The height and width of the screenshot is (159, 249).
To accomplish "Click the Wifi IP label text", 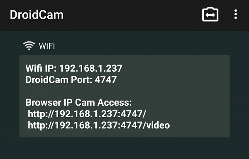I will click(41, 68).
